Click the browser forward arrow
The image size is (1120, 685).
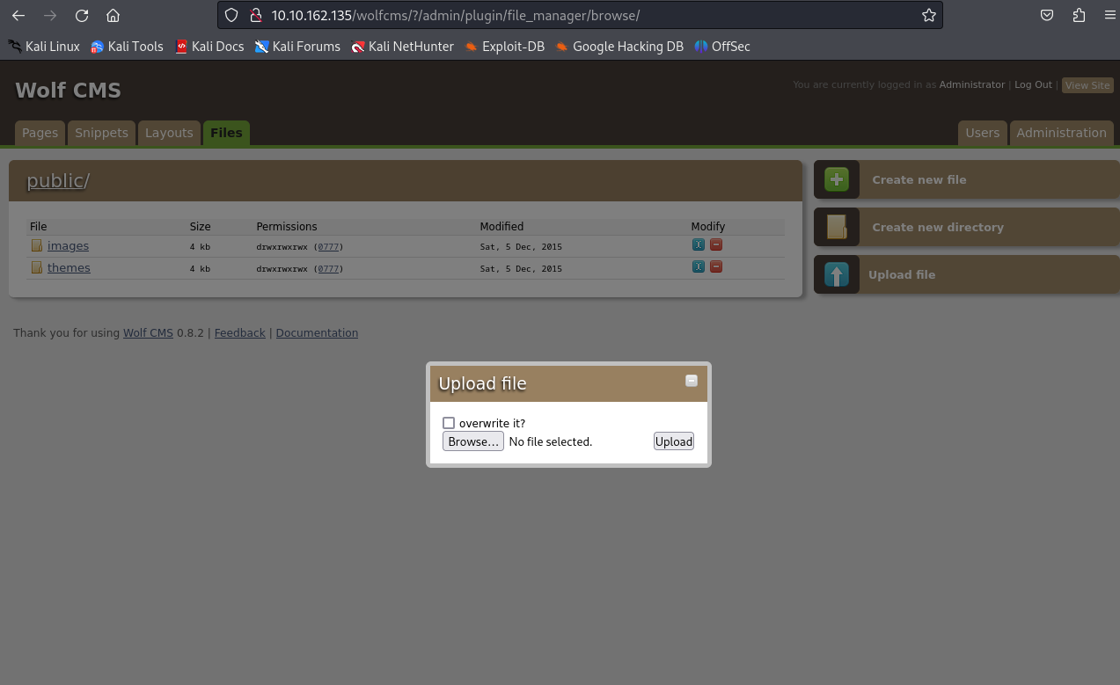point(49,15)
